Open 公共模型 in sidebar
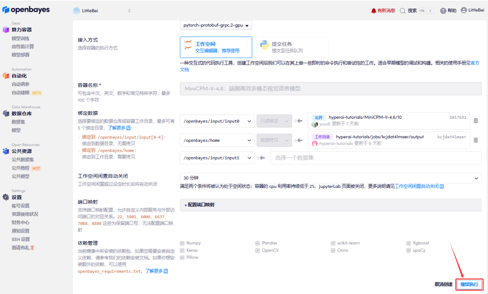 click(x=20, y=177)
